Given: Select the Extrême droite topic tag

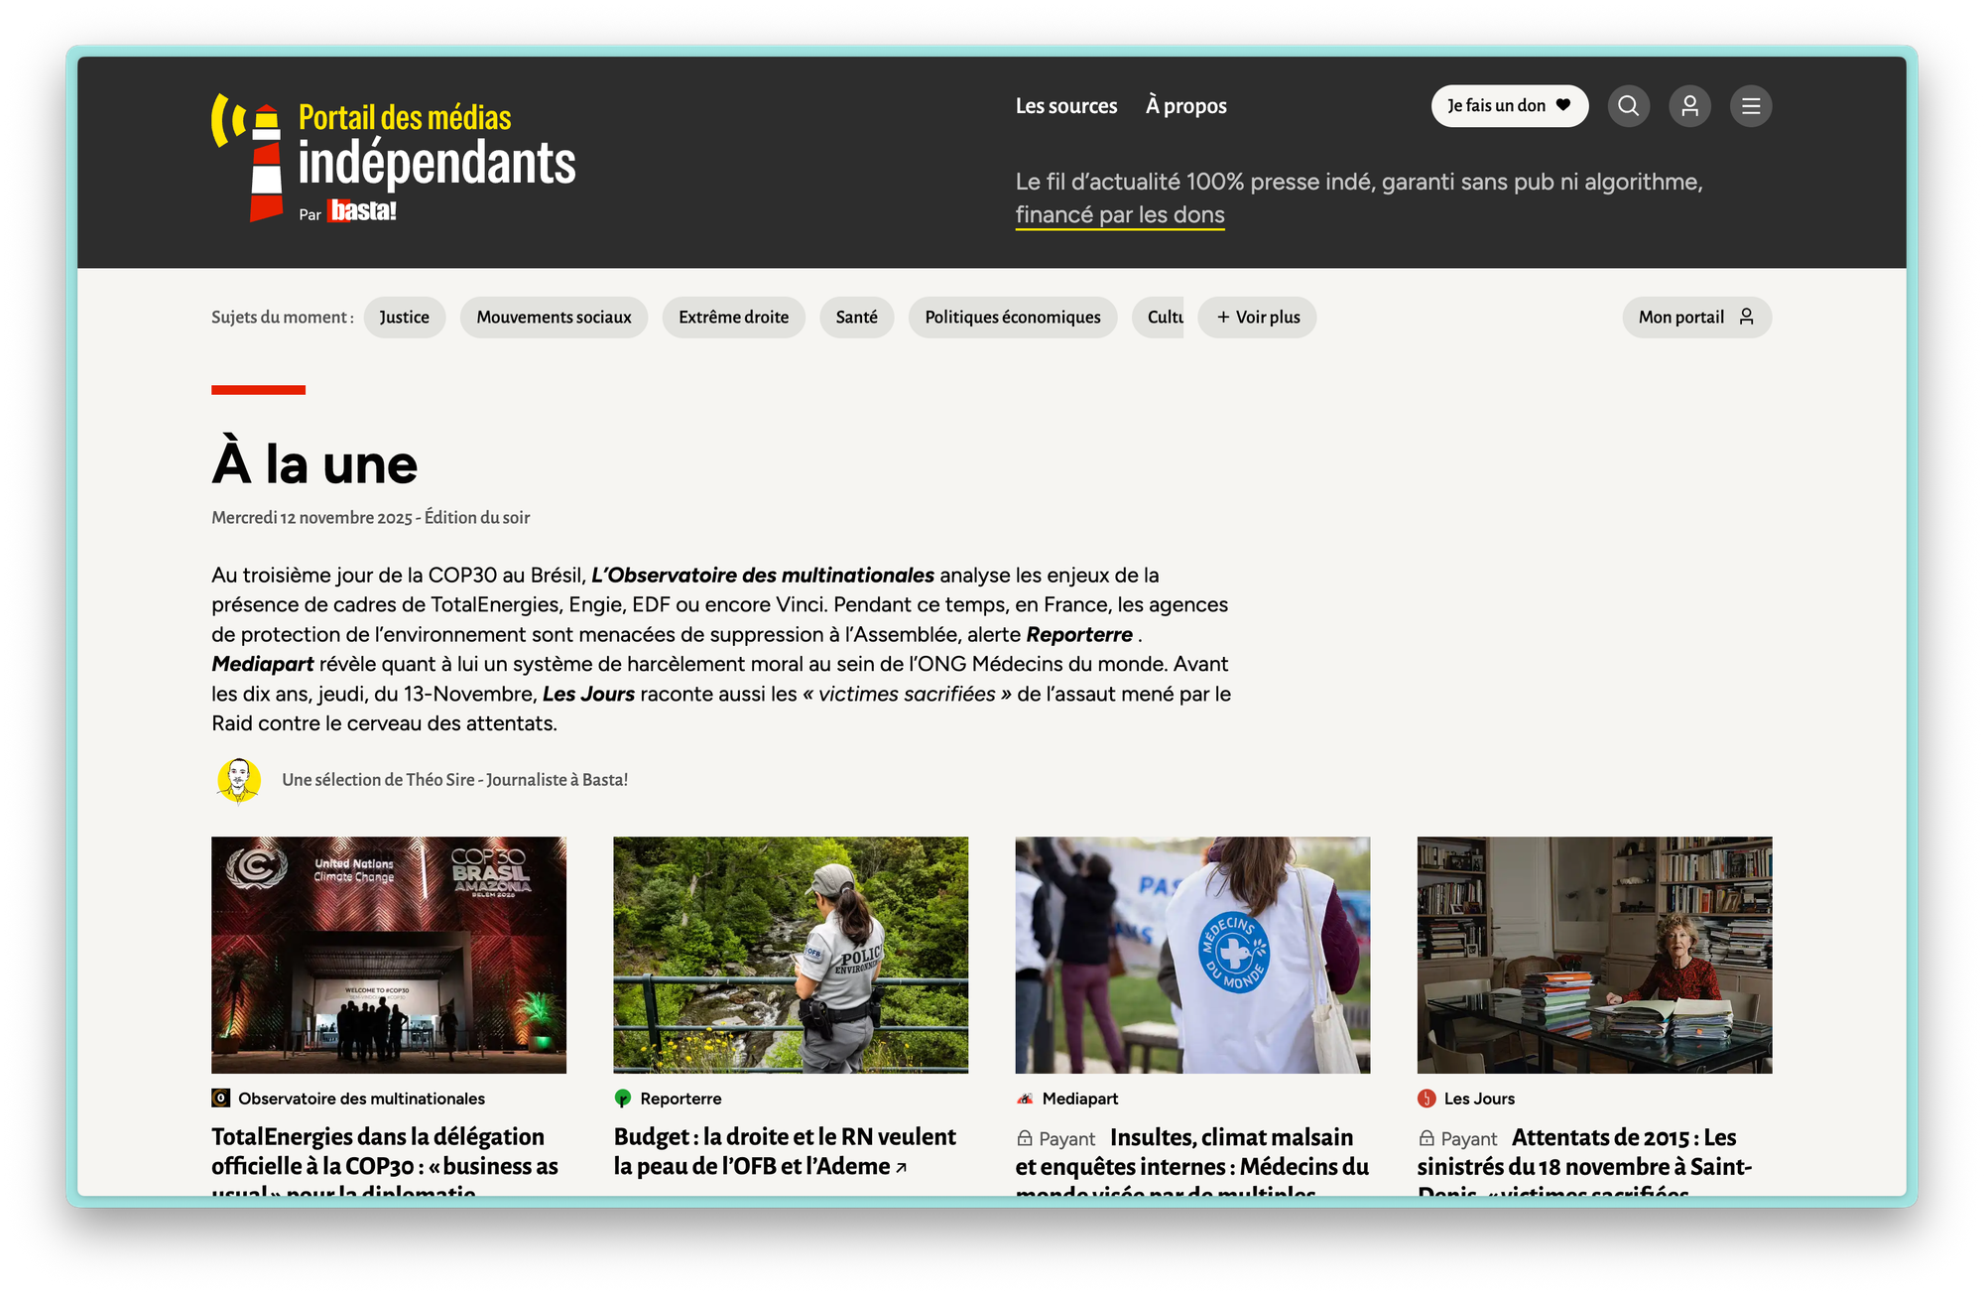Looking at the screenshot, I should pyautogui.click(x=734, y=318).
